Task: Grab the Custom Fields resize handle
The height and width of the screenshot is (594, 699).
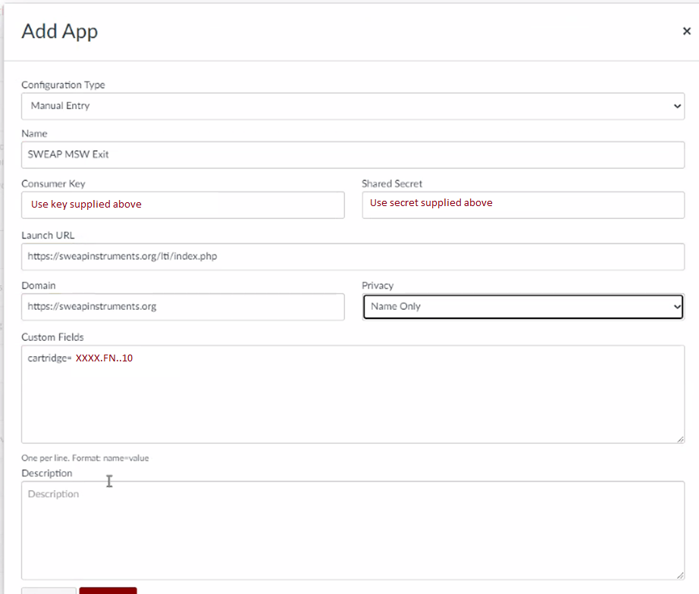Action: [x=680, y=439]
